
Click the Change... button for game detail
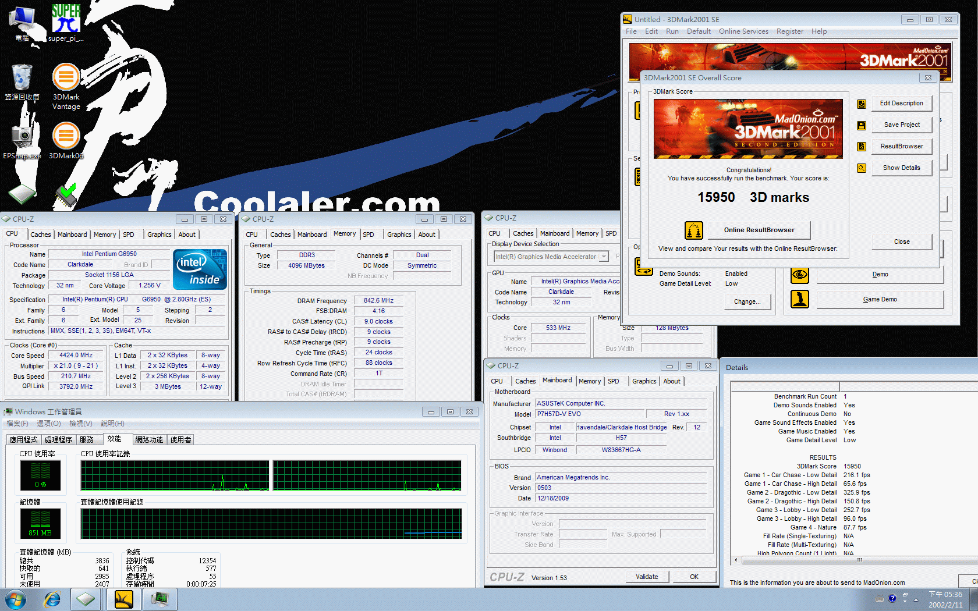(747, 302)
